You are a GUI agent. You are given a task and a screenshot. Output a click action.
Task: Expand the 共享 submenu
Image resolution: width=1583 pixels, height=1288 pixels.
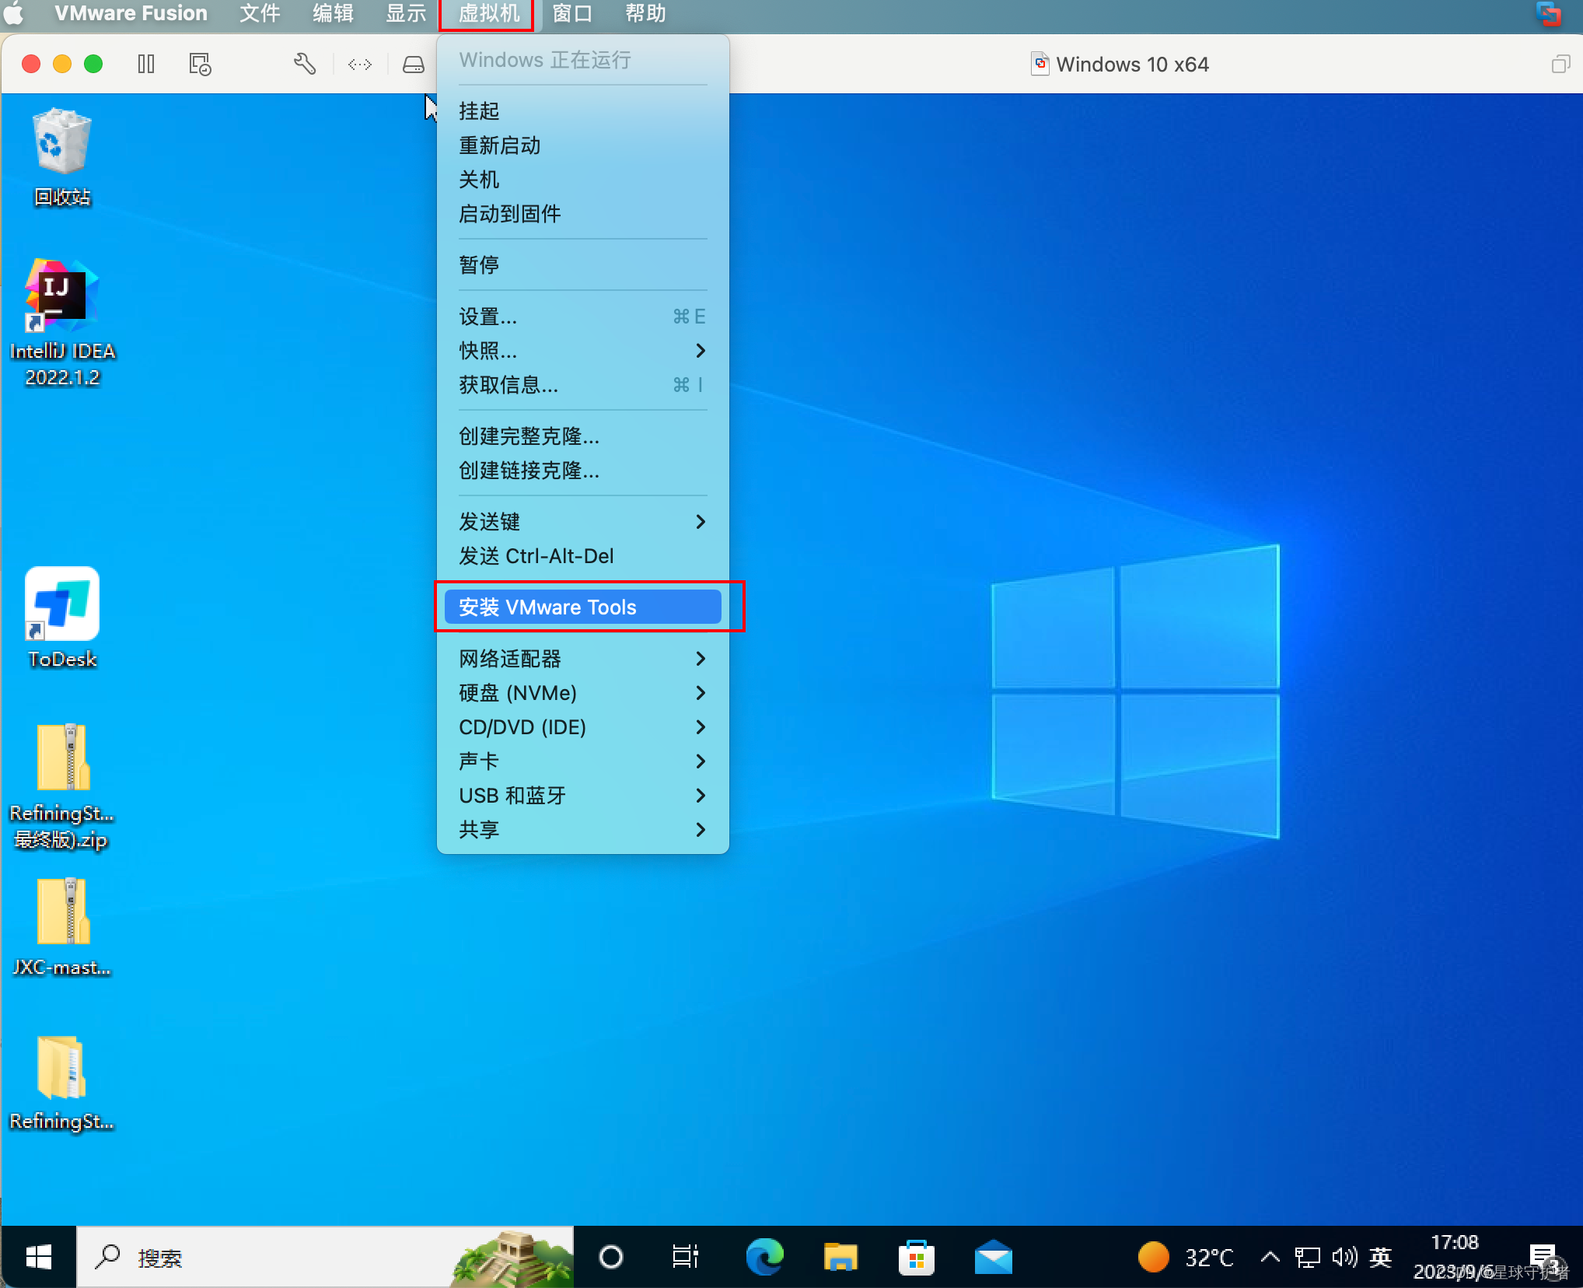tap(582, 830)
